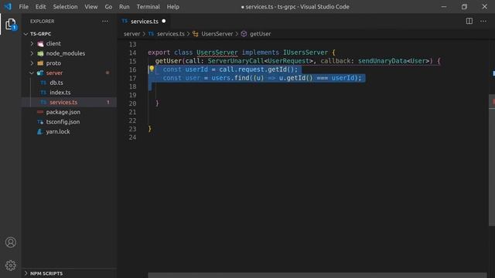Screen dimensions: 495x278
Task: Minimize the VS Code window
Action: tap(443, 7)
